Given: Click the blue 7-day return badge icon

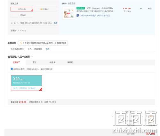Looking at the screenshot, I should pyautogui.click(x=78, y=16).
